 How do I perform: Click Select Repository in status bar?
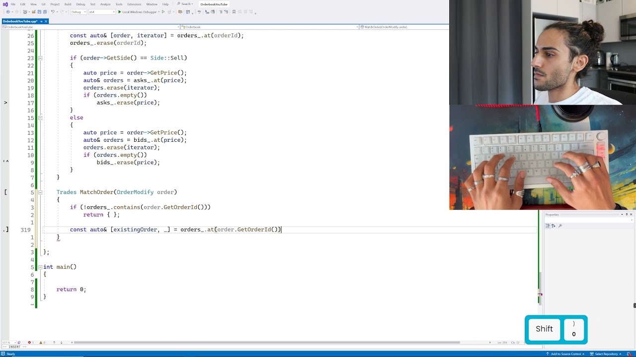(x=604, y=354)
